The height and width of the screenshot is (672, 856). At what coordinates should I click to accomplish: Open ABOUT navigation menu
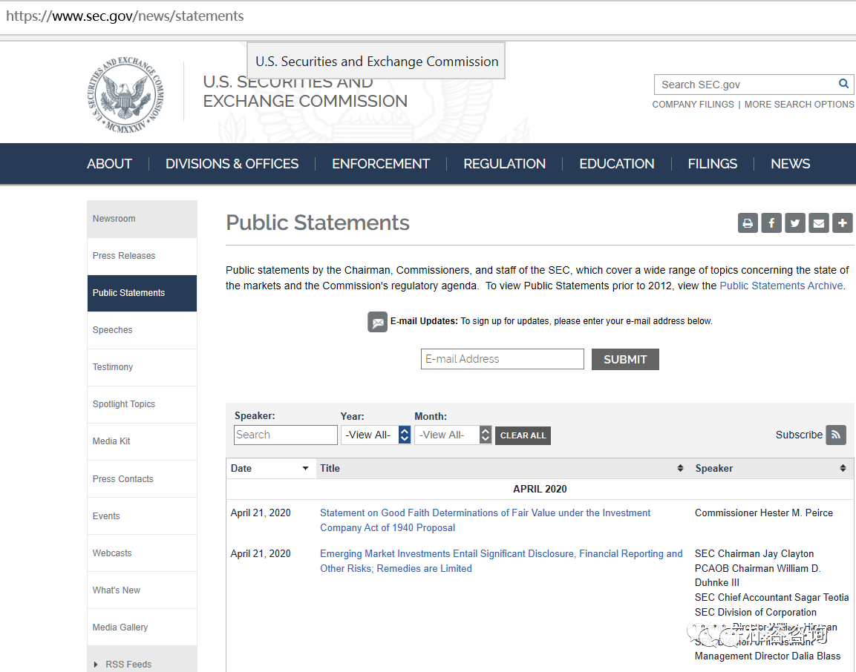coord(109,164)
